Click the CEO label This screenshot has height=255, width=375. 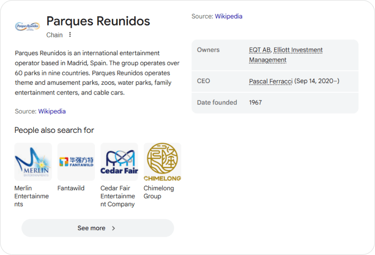coord(203,81)
